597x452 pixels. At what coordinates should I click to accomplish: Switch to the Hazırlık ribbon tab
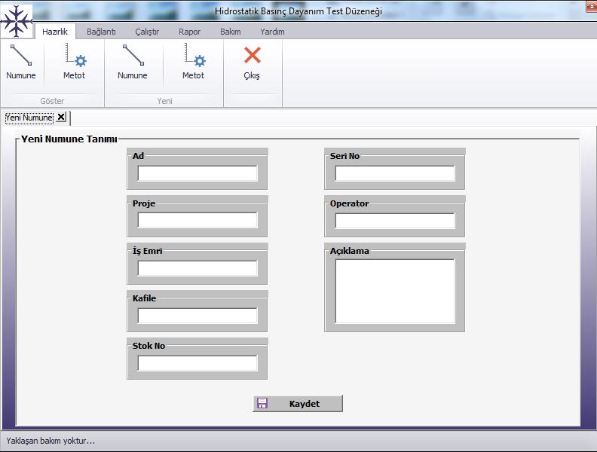tap(55, 32)
